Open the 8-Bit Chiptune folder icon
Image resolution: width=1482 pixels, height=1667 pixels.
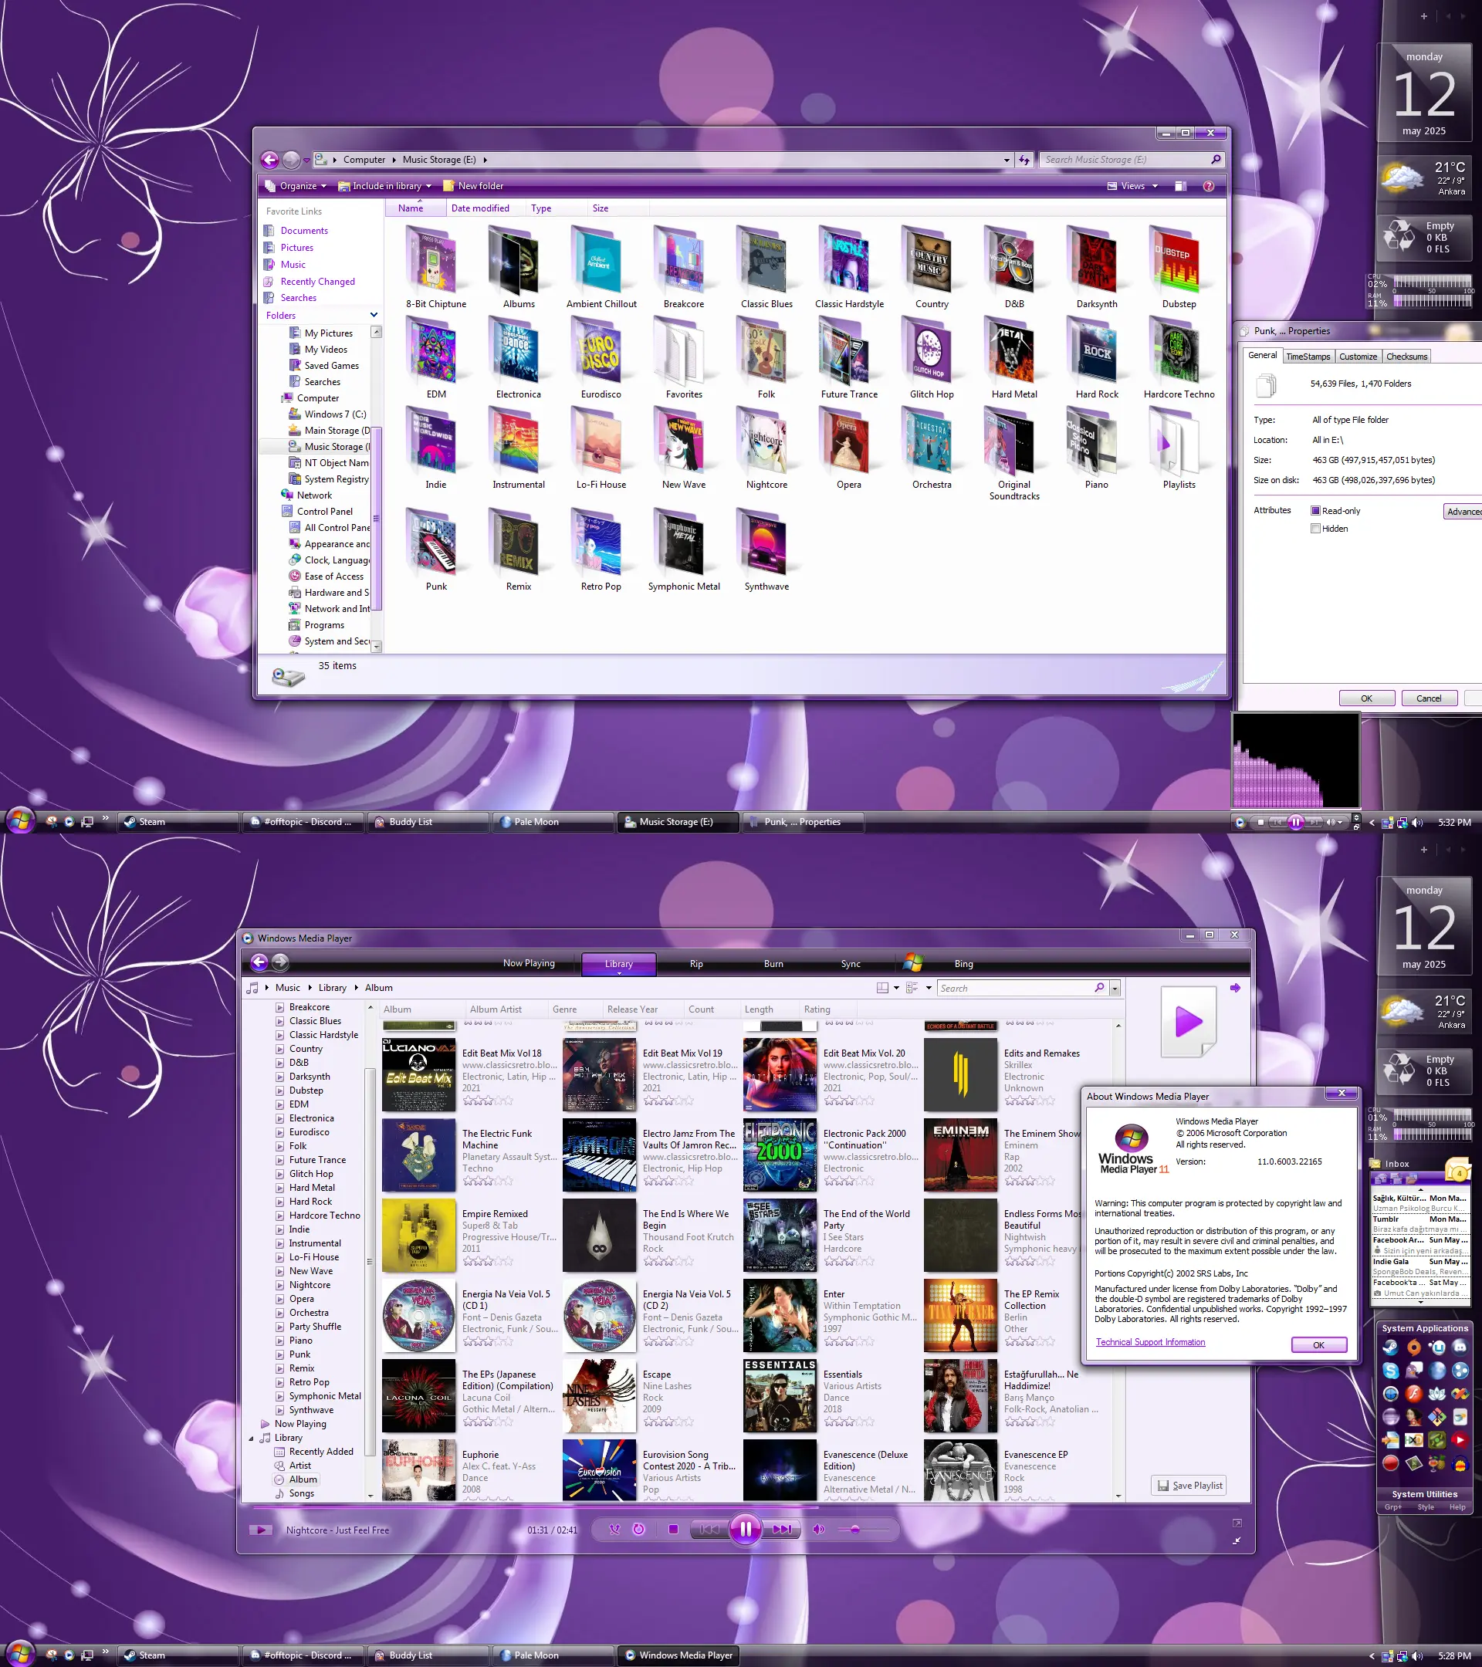tap(433, 259)
